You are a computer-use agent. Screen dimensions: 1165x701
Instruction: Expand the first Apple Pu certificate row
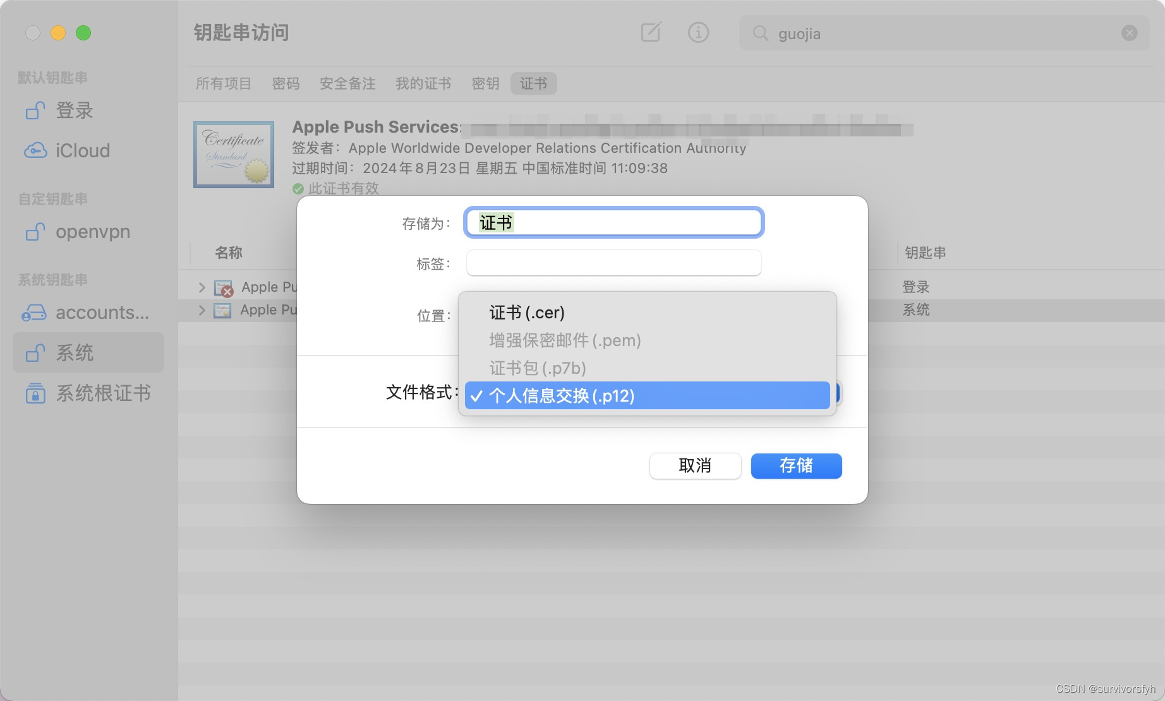click(202, 287)
